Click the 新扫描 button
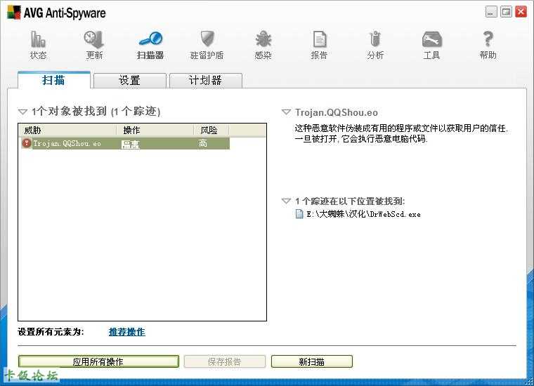Screen dimensions: 534x386 click(311, 361)
